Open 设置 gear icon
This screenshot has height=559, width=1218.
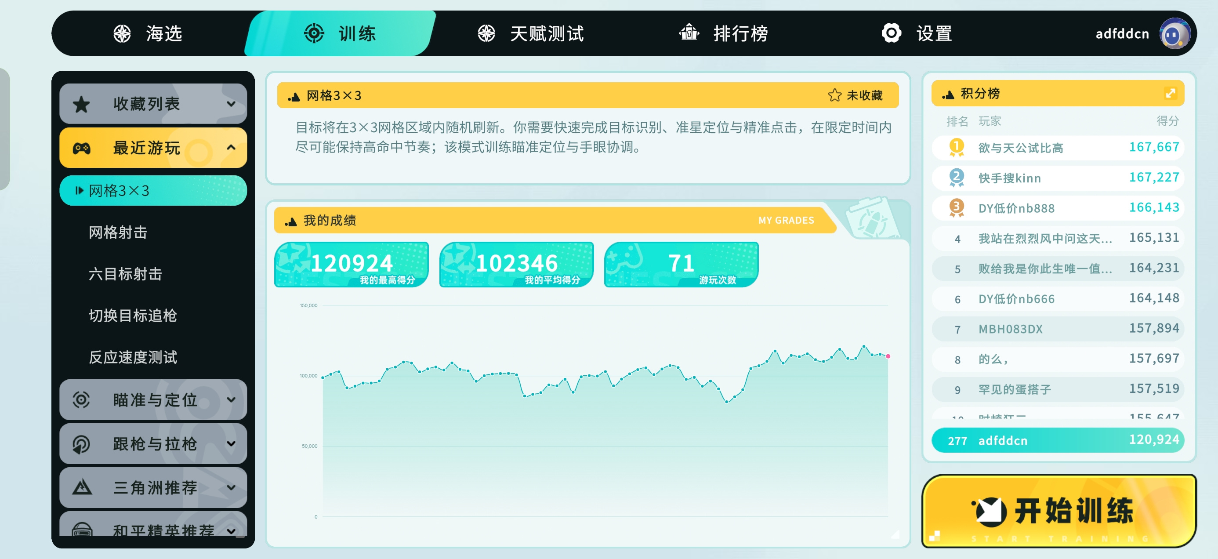(x=891, y=33)
